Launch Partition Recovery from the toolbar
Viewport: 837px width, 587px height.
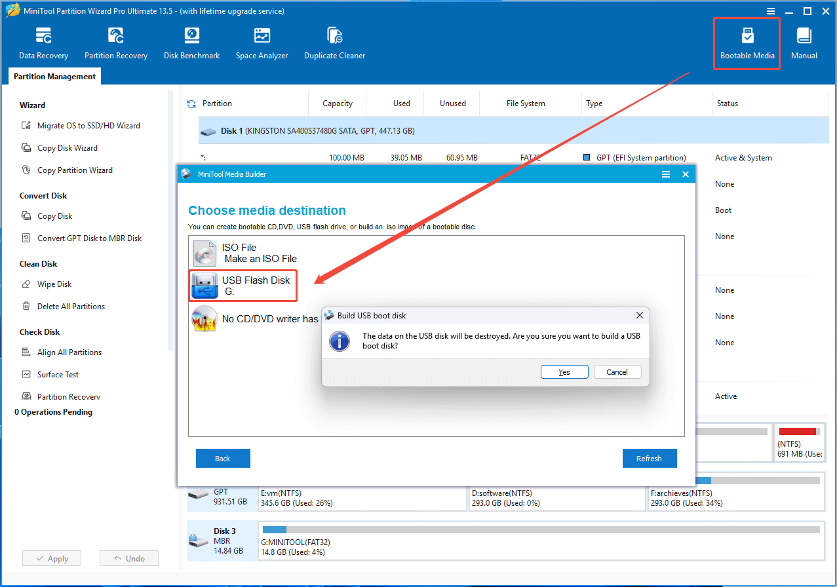116,41
